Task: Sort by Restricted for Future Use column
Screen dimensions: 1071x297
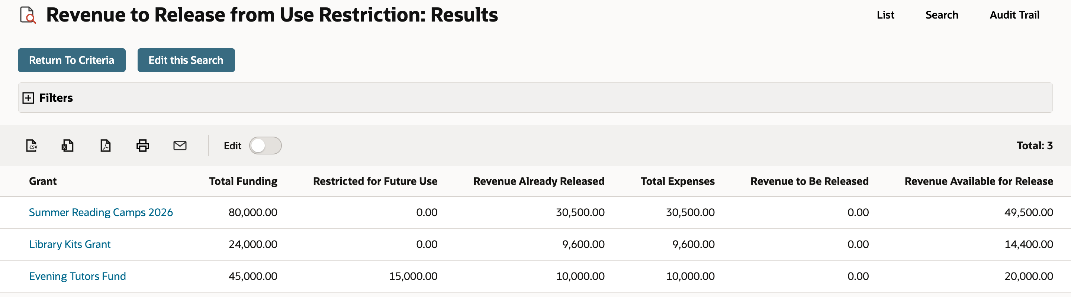Action: pyautogui.click(x=375, y=181)
